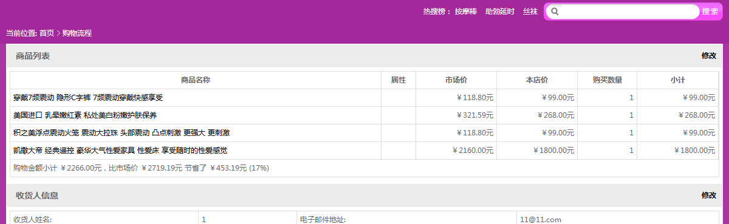Open product 积之美浮点震动火笼

click(121, 133)
